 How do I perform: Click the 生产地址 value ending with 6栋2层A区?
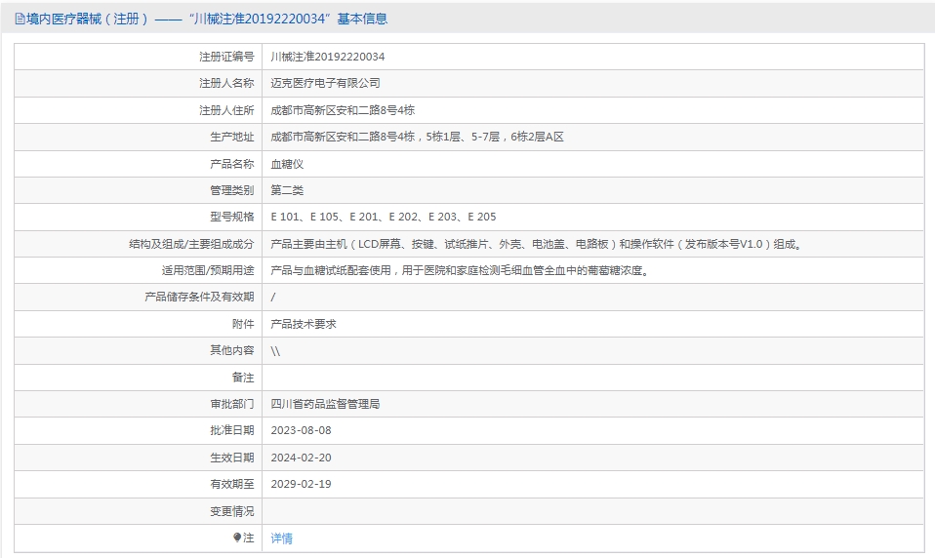point(417,138)
